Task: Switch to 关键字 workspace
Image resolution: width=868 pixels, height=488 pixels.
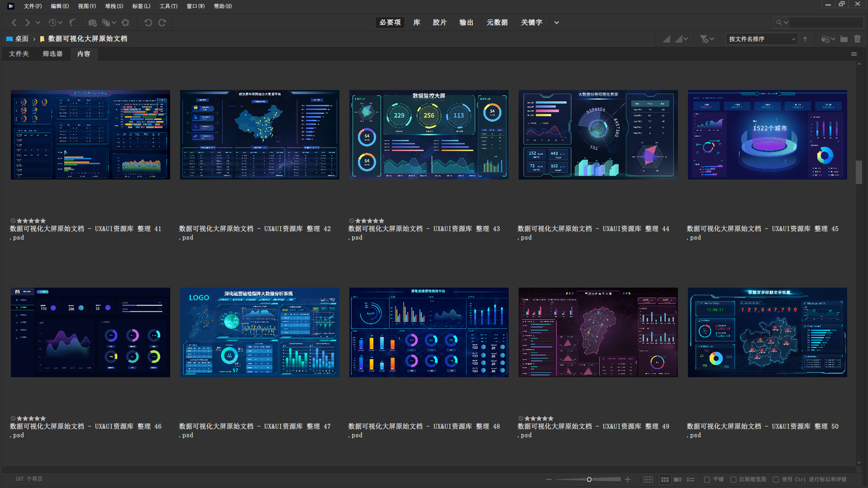Action: pos(532,23)
